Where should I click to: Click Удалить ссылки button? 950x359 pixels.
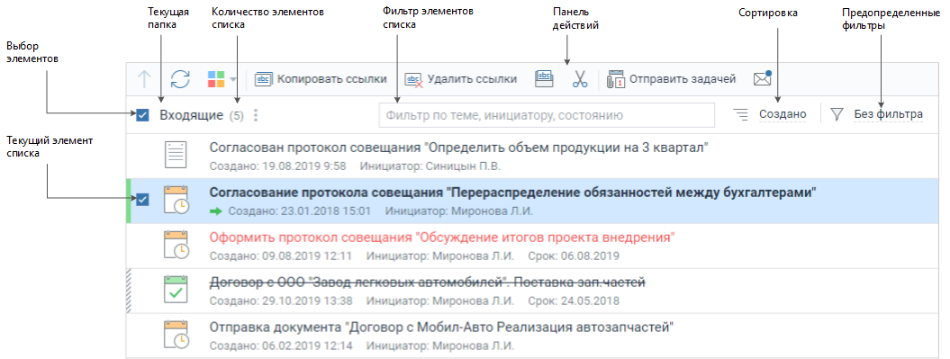point(461,78)
